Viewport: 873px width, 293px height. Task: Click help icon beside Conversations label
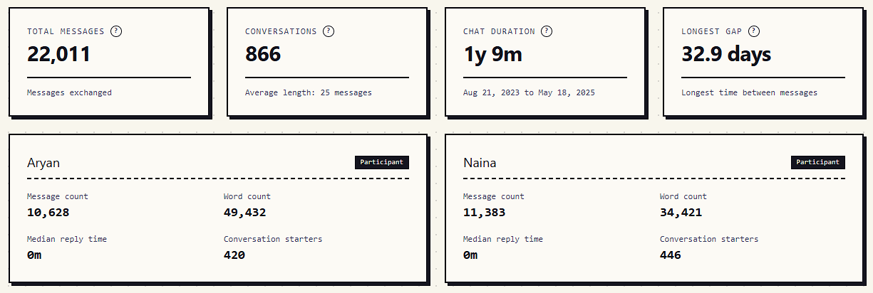pos(329,31)
